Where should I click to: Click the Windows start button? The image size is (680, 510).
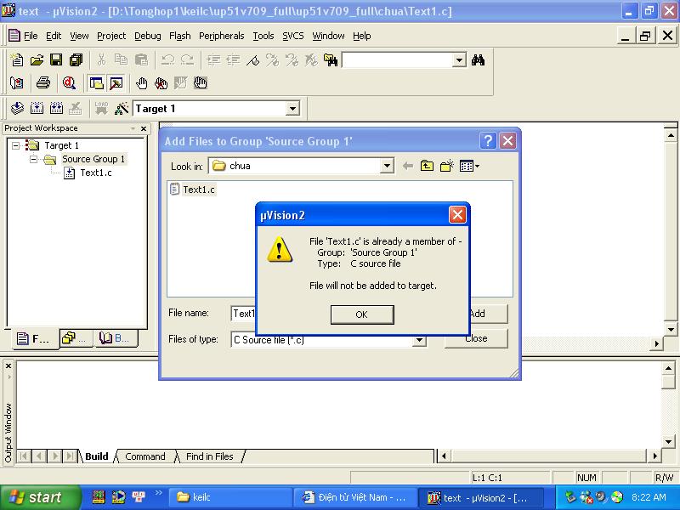(x=41, y=497)
